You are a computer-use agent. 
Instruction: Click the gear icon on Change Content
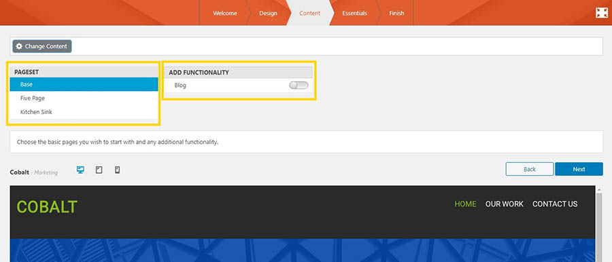click(19, 46)
